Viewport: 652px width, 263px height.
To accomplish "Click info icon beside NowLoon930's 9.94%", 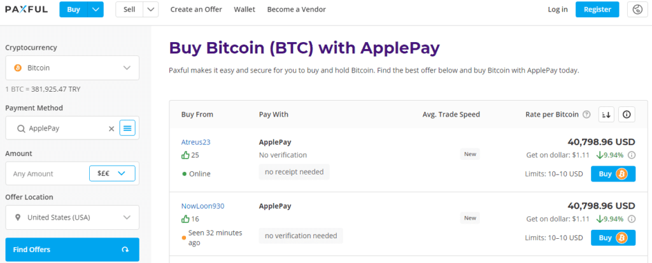I will pos(631,219).
